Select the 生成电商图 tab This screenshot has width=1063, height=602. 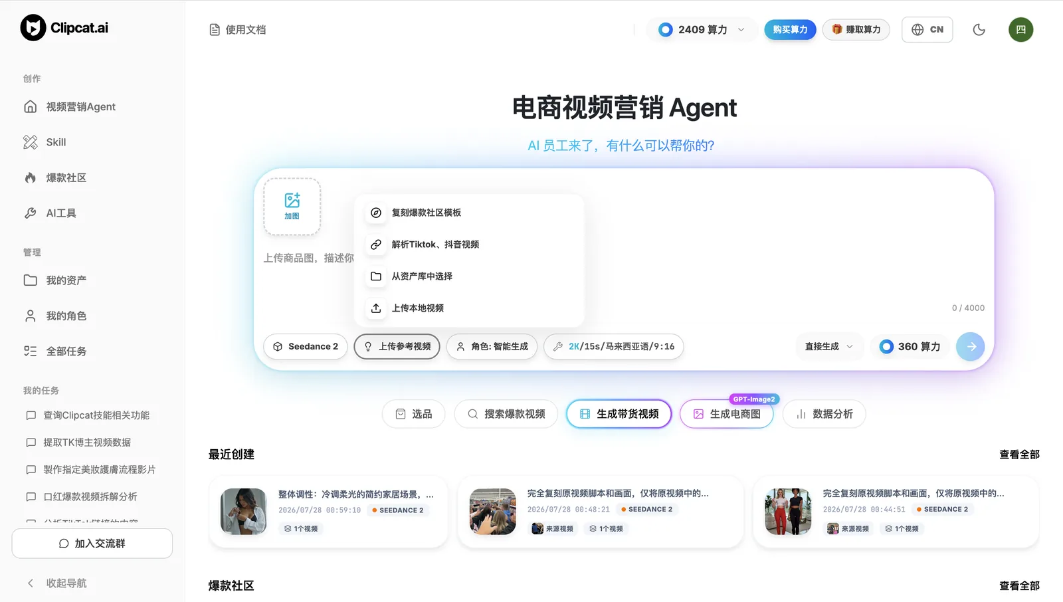pos(727,414)
